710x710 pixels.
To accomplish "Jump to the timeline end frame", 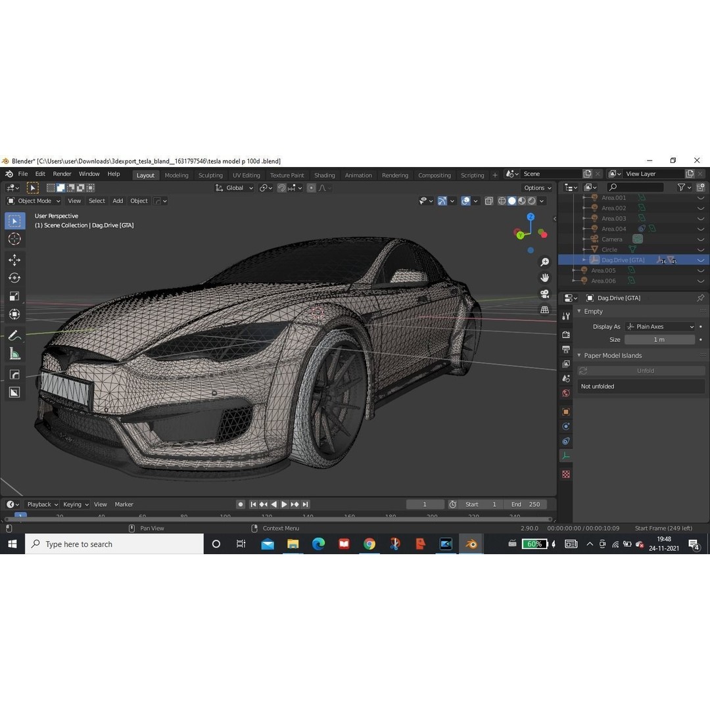I will pos(306,504).
